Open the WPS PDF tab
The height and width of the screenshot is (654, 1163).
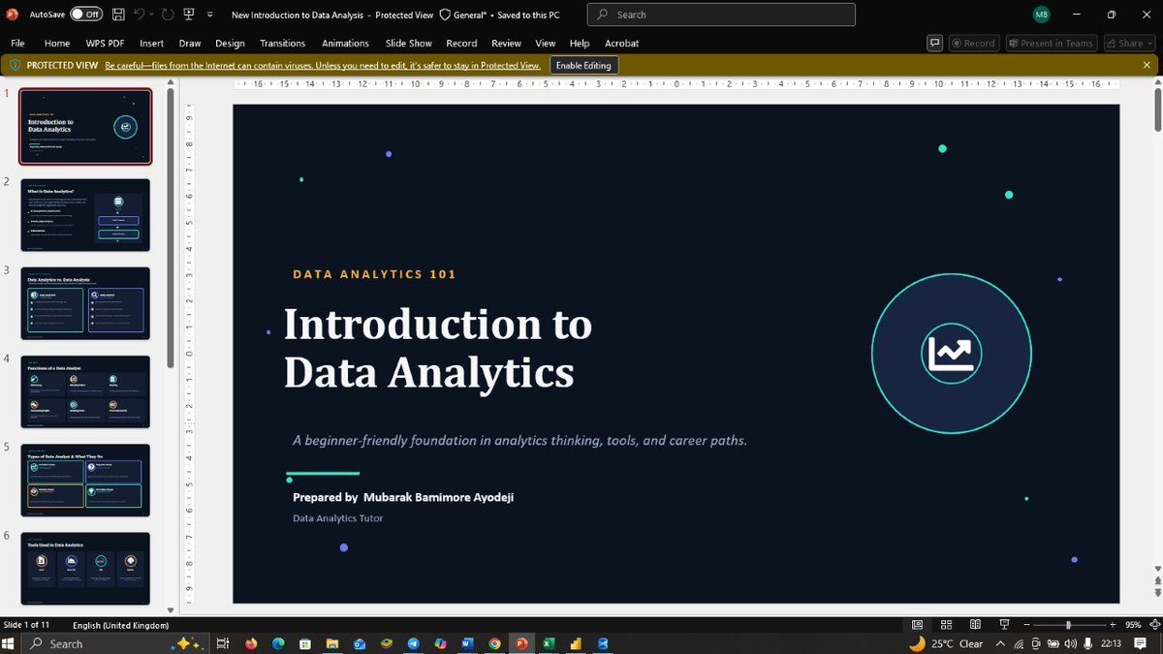[105, 44]
